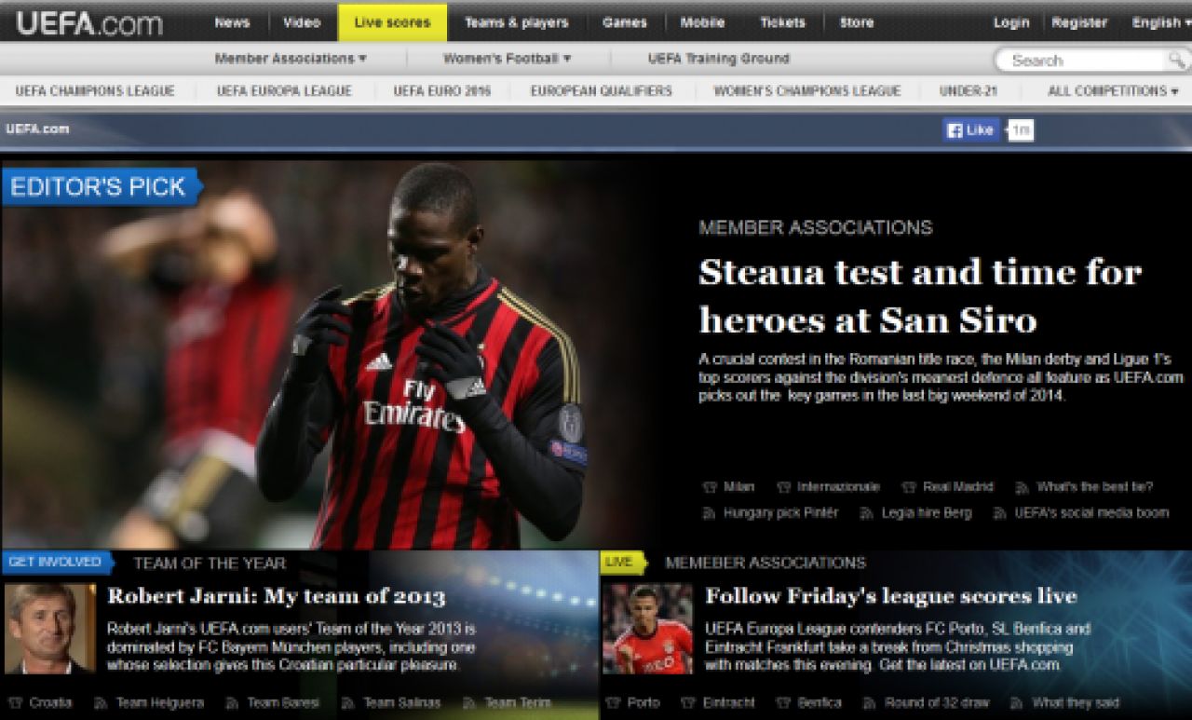Open the Tickets menu item

[x=782, y=22]
